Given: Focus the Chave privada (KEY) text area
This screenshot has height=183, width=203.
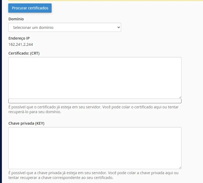Looking at the screenshot, I should pos(95,148).
